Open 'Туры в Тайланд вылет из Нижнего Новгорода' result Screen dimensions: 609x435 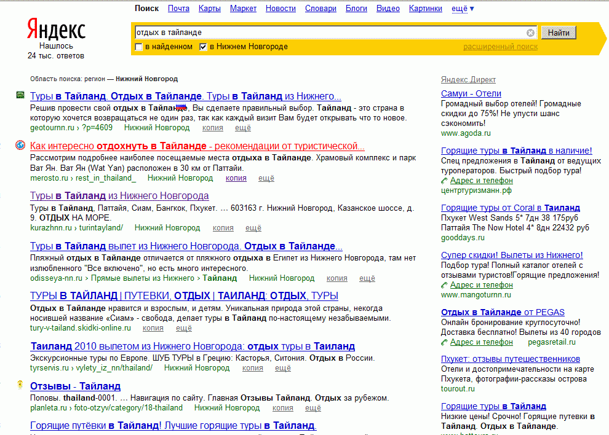click(x=186, y=246)
